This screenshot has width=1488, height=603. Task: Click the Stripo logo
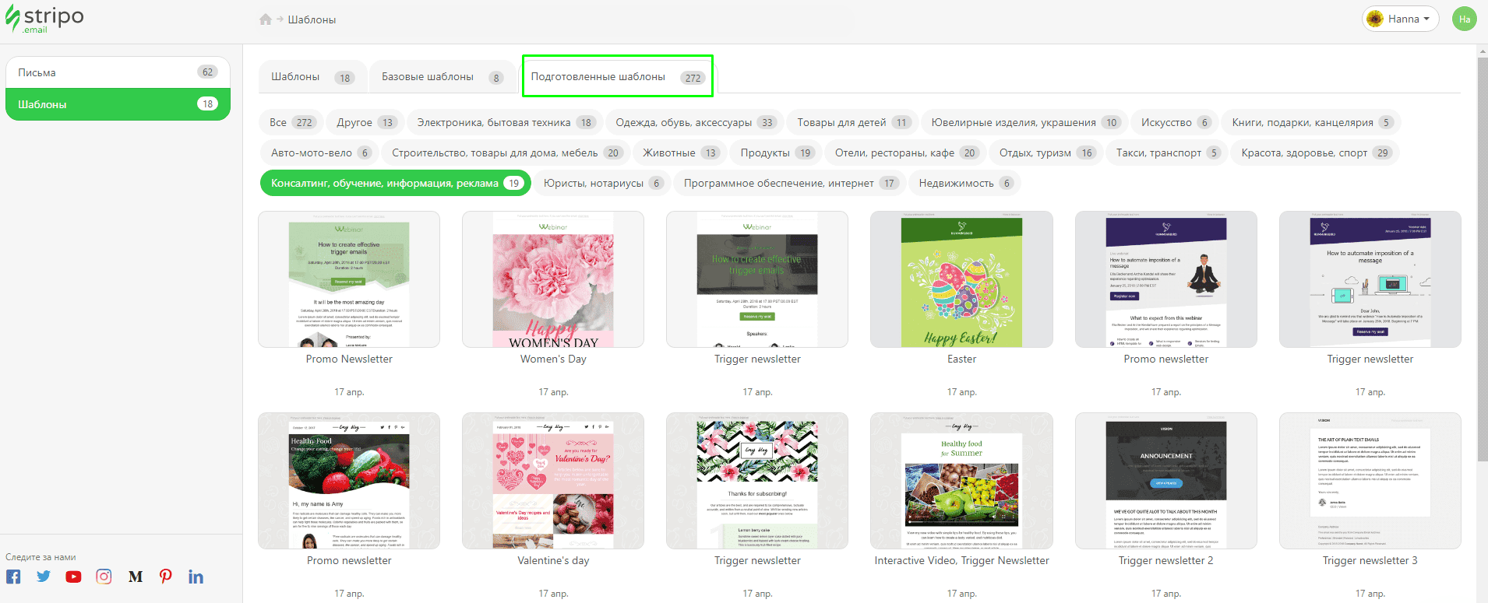point(44,19)
